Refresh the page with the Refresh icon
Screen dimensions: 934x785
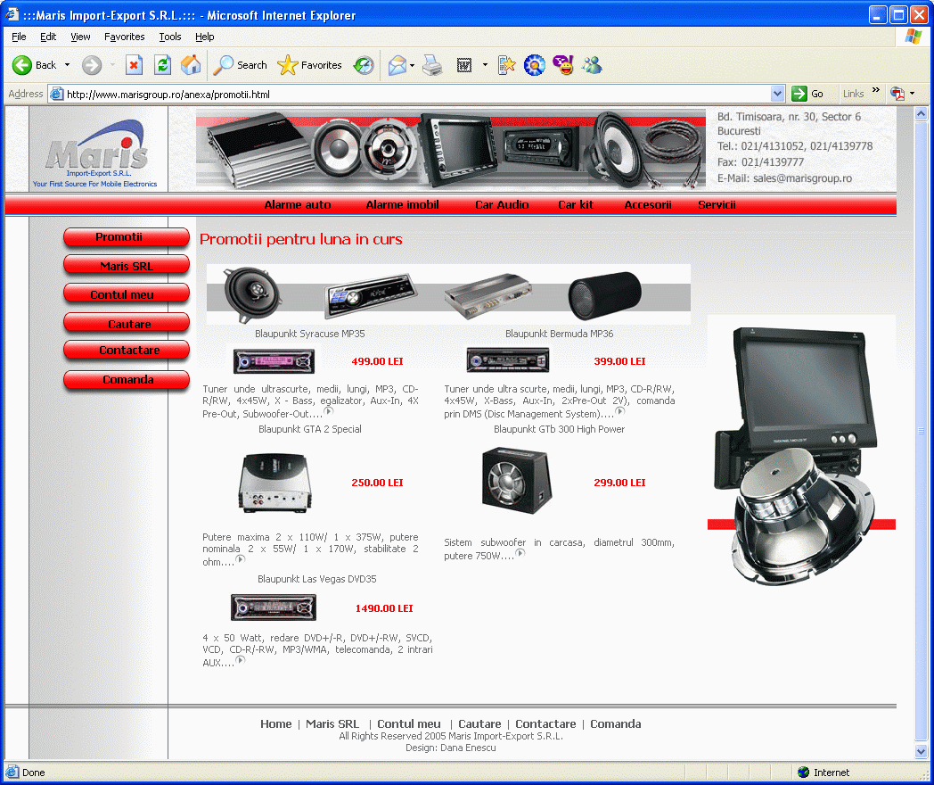(162, 65)
